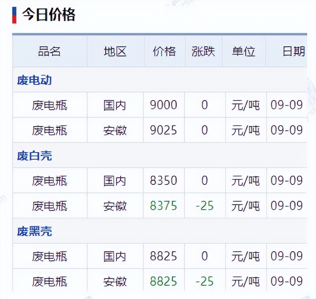Click the green 8375 price value
The height and width of the screenshot is (299, 316).
point(164,206)
